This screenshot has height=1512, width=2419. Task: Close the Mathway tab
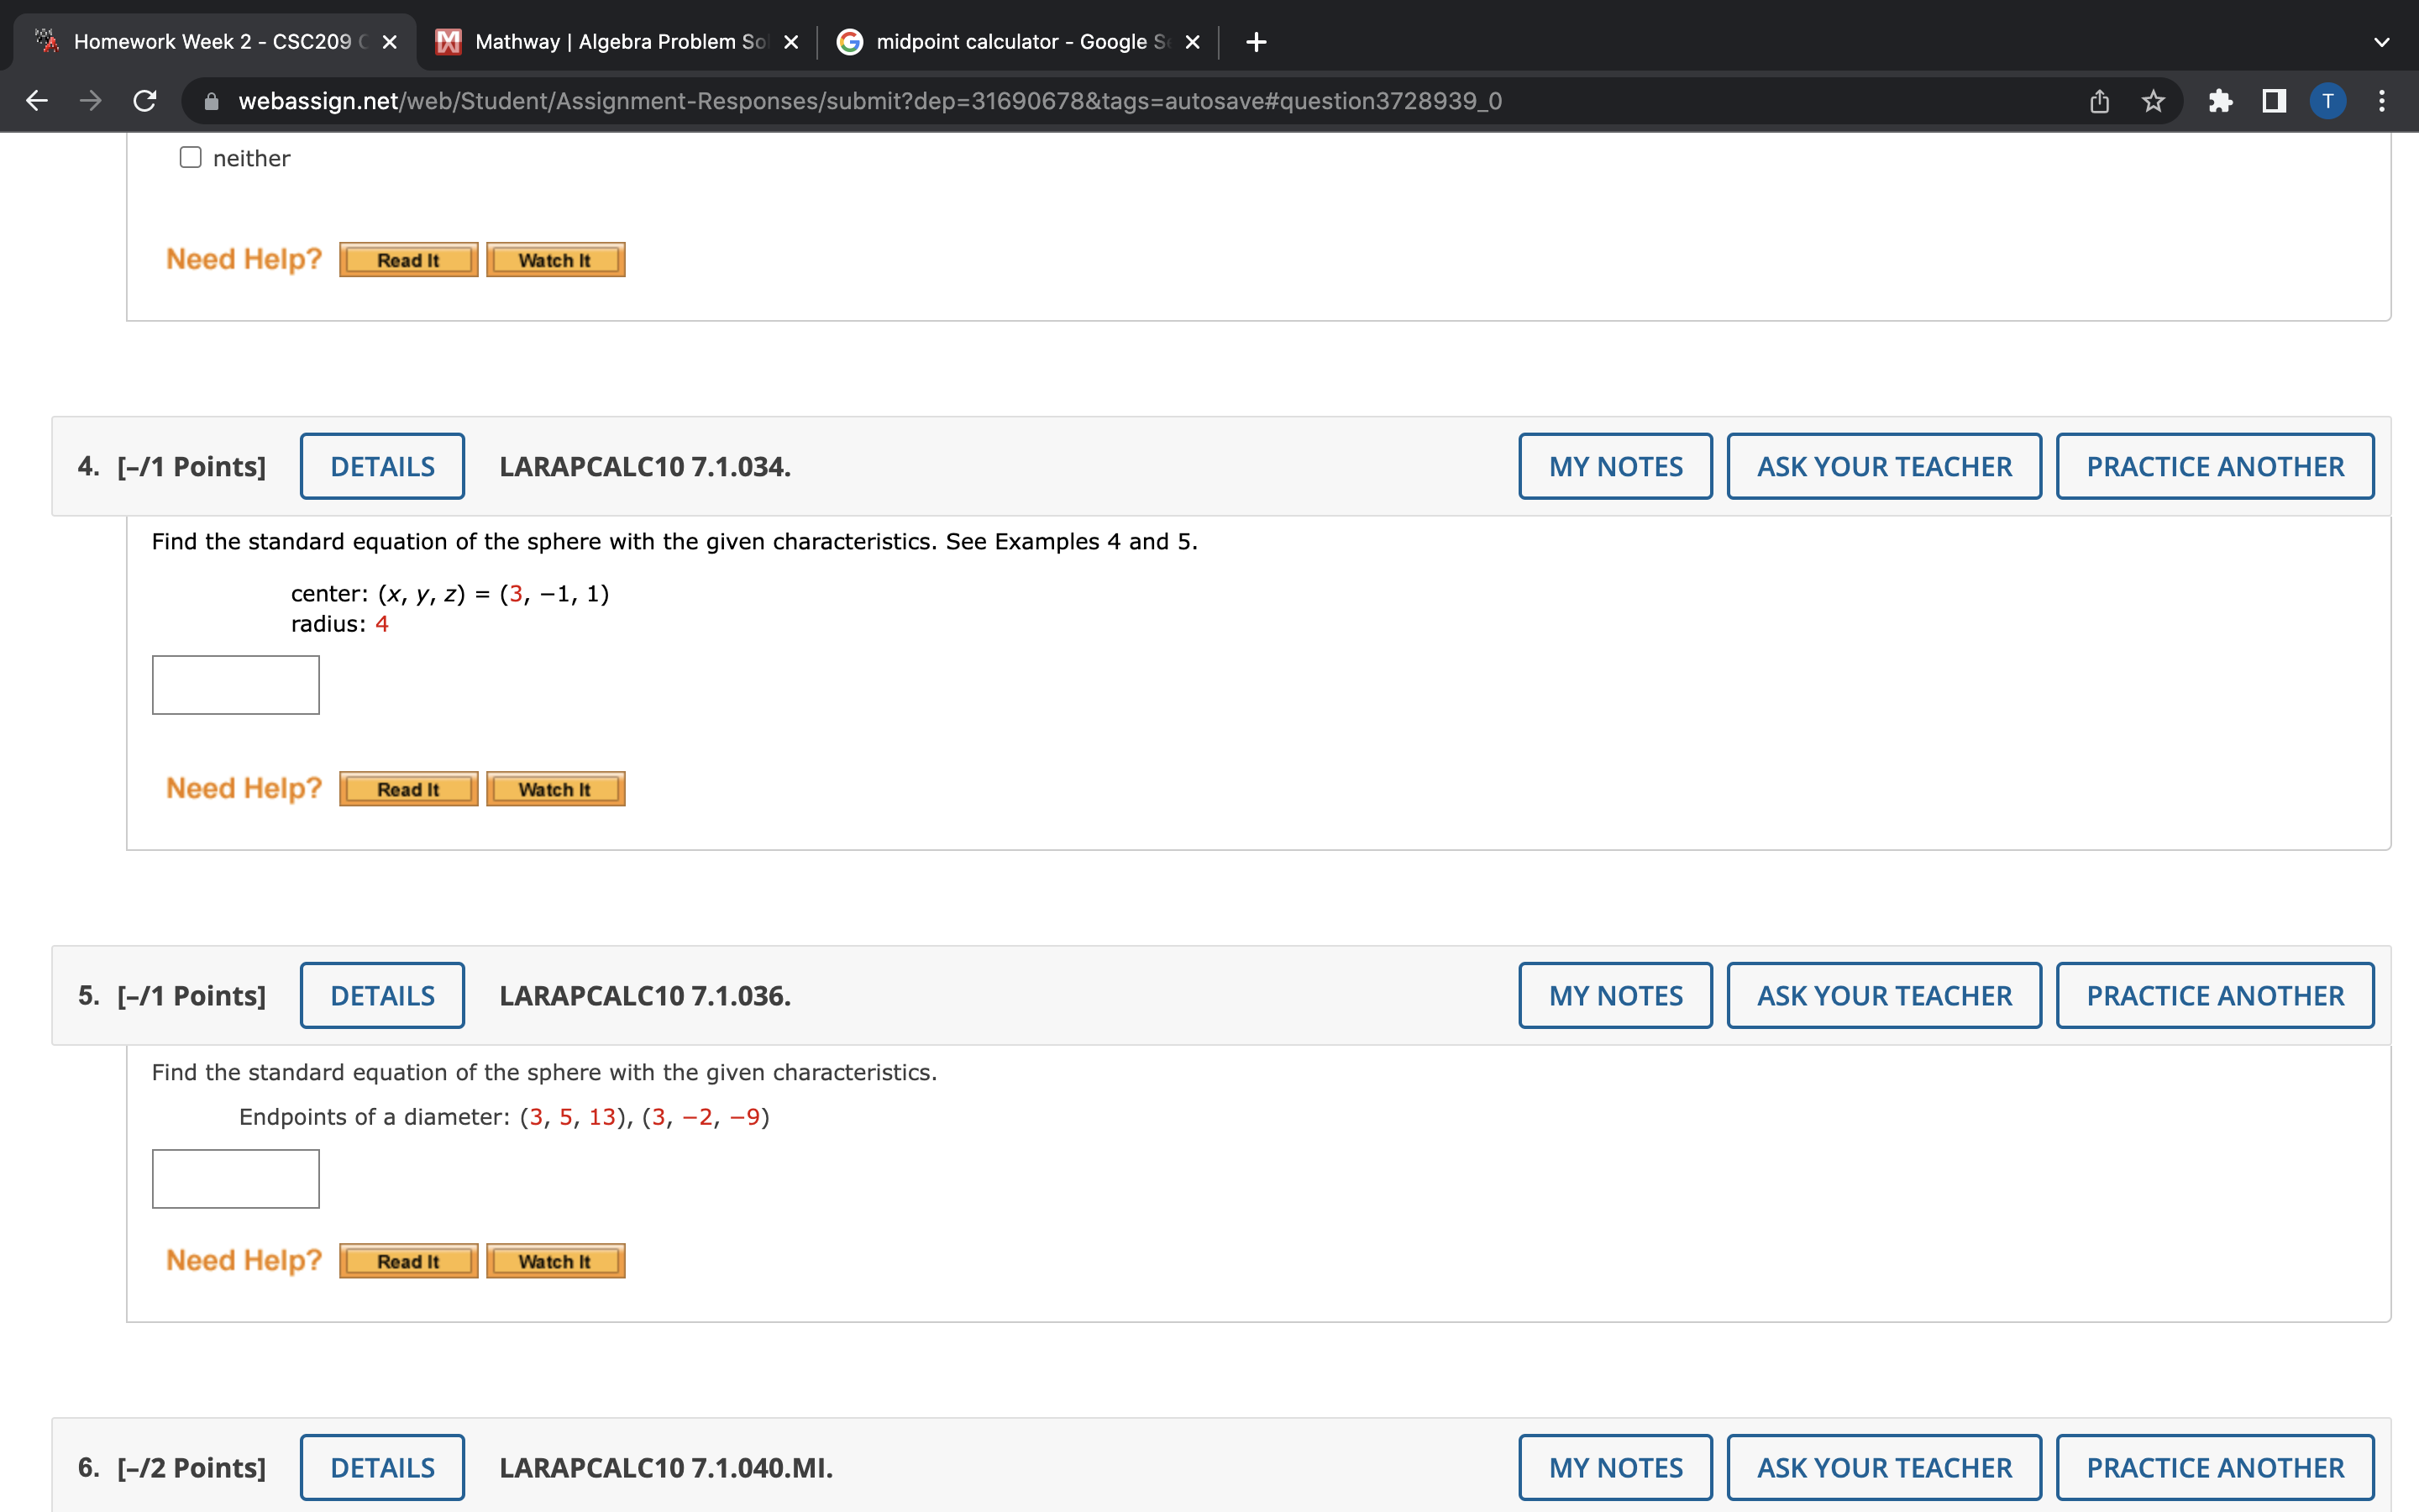[x=790, y=42]
